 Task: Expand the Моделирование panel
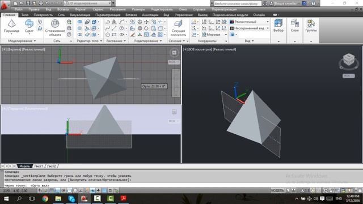tap(22, 41)
